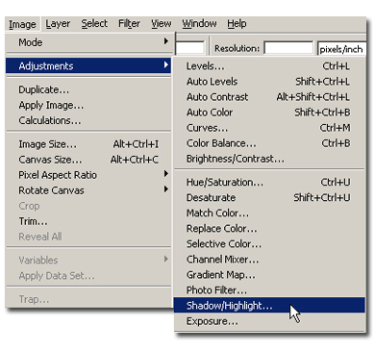Image resolution: width=375 pixels, height=351 pixels.
Task: Apply the Desaturate command
Action: 269,197
